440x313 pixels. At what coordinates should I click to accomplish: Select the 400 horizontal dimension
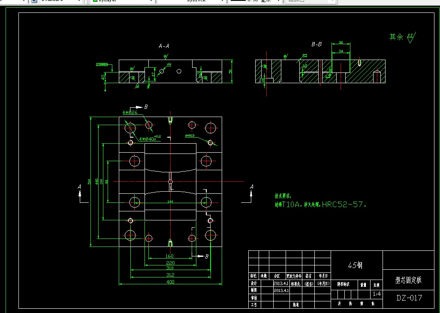pos(170,282)
